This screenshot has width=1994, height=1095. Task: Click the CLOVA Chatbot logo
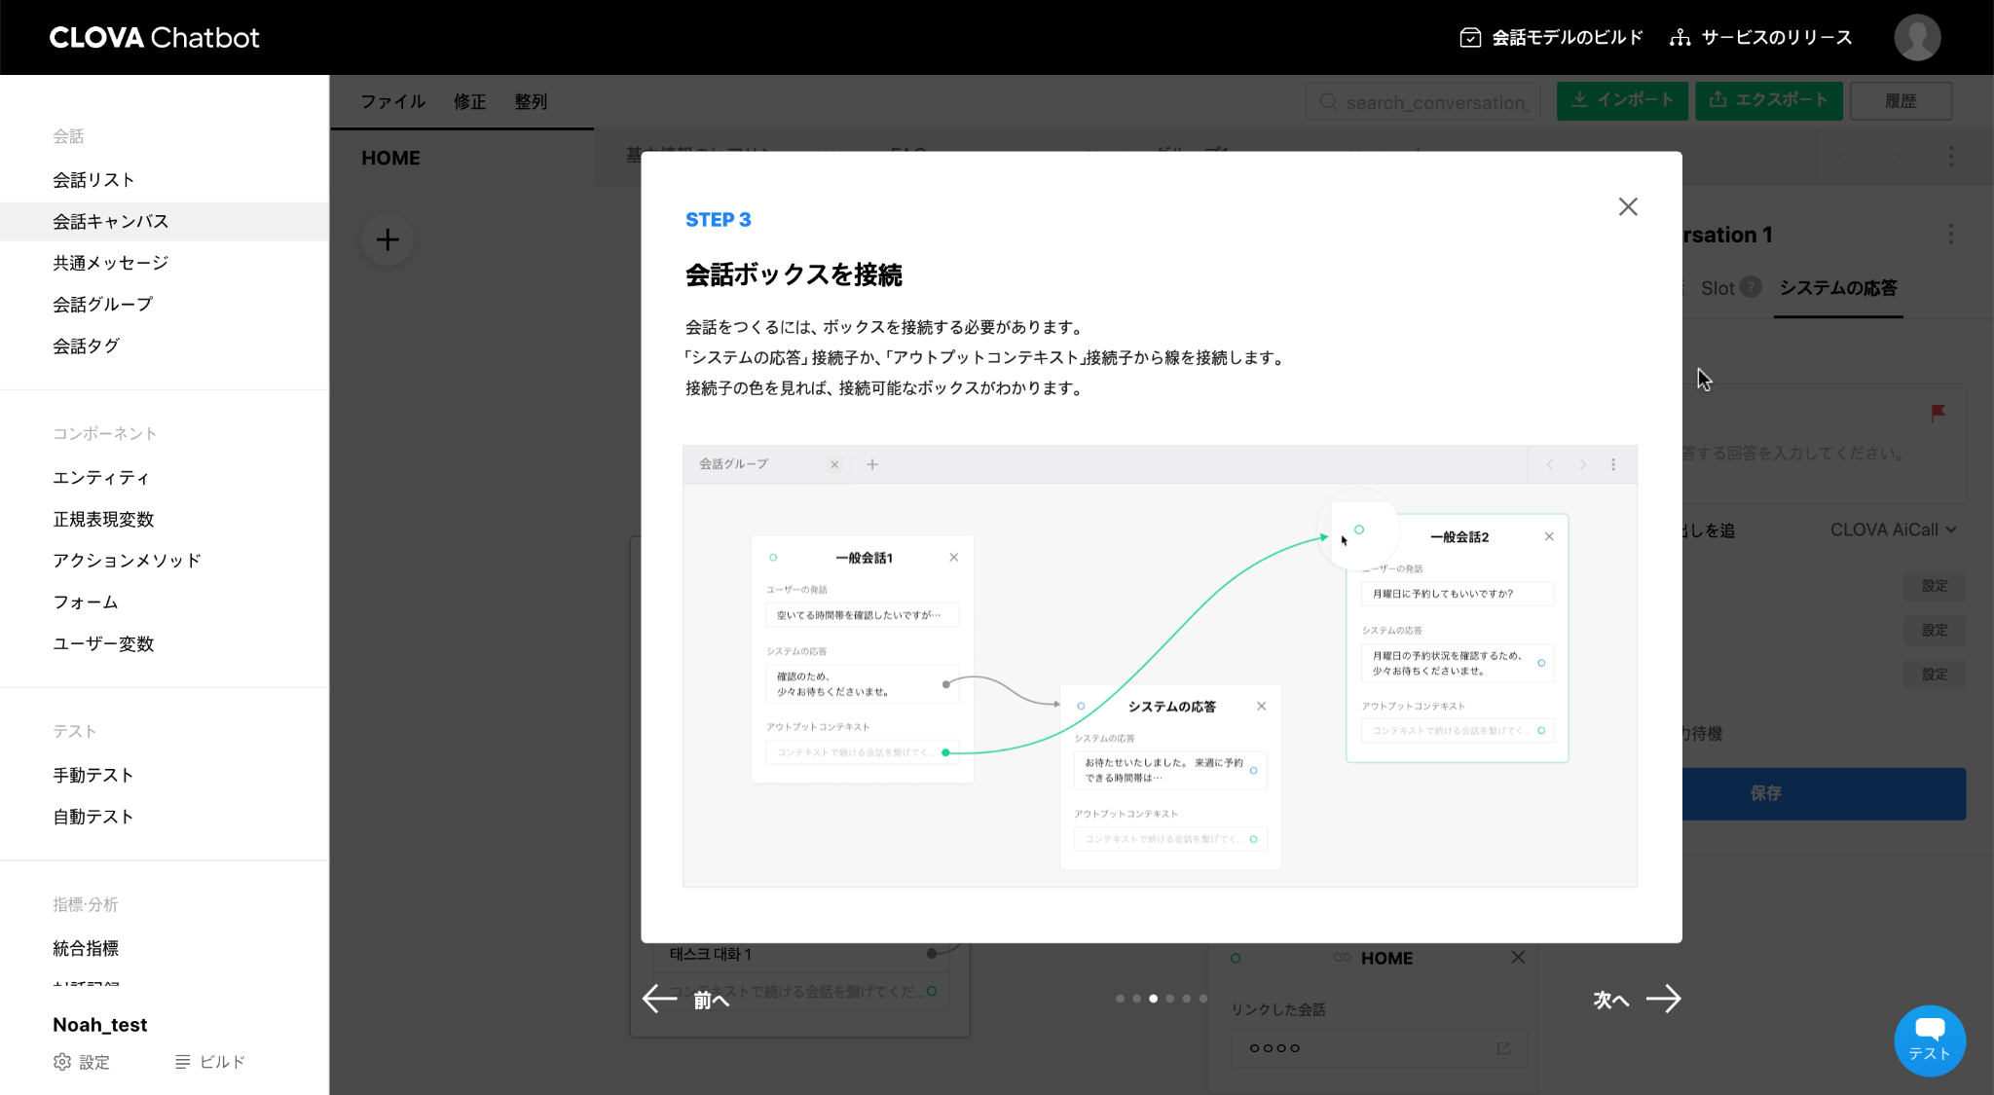(x=155, y=38)
